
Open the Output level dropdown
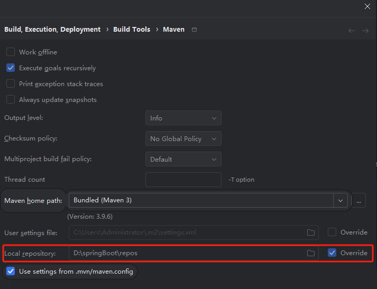[x=183, y=118]
